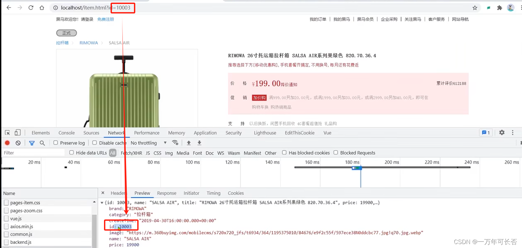
Task: Open the EditThisCookie tab
Action: 300,133
